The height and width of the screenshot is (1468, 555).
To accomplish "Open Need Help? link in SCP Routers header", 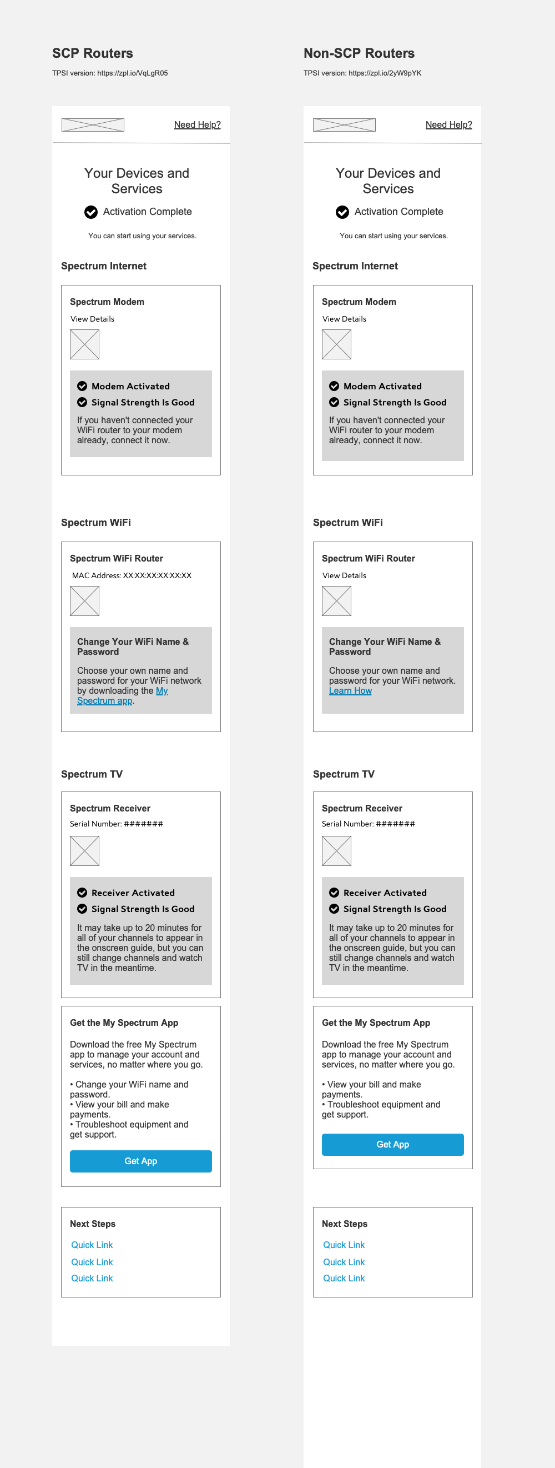I will [197, 125].
